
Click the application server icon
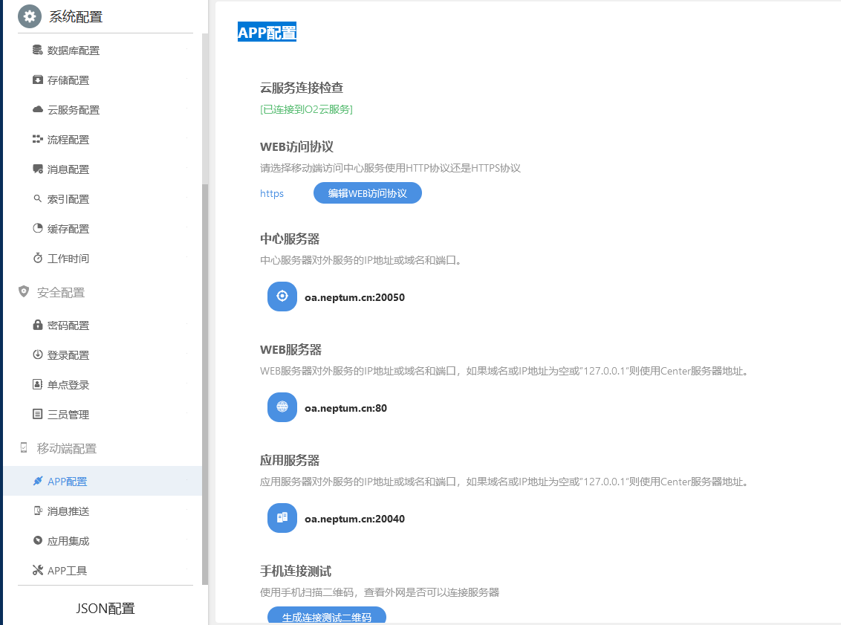pos(282,518)
